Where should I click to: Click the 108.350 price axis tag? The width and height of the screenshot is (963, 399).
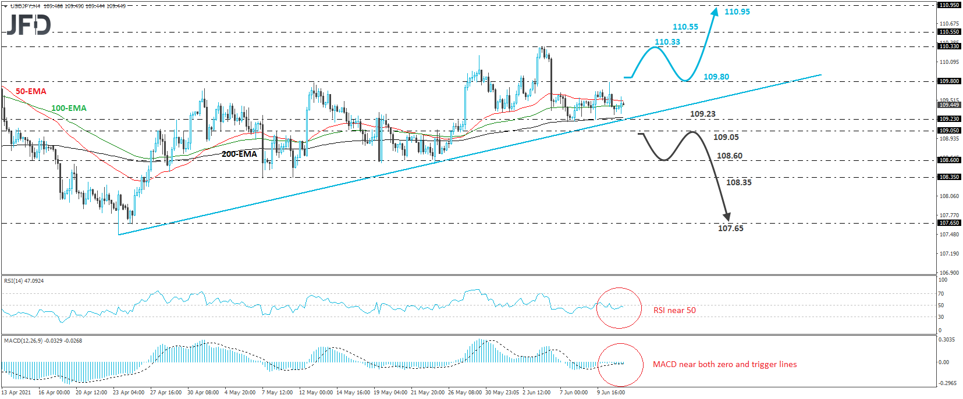[949, 177]
